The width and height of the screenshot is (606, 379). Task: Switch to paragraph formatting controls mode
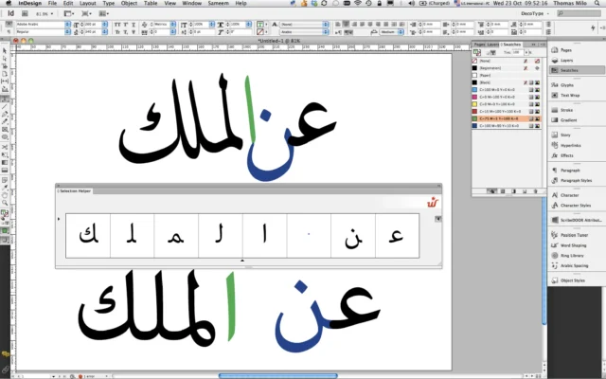(x=9, y=32)
